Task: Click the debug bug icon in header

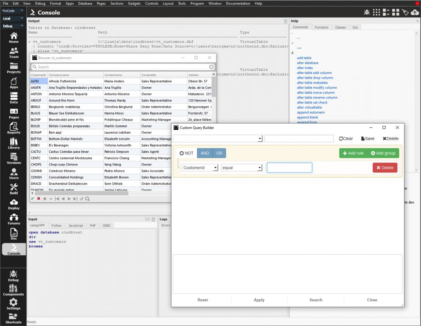Action: pyautogui.click(x=367, y=12)
